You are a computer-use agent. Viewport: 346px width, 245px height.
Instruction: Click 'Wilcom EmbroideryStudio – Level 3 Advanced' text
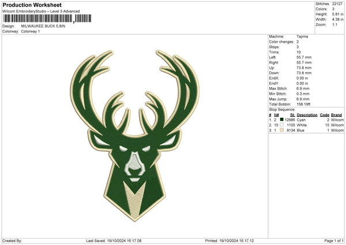point(41,12)
